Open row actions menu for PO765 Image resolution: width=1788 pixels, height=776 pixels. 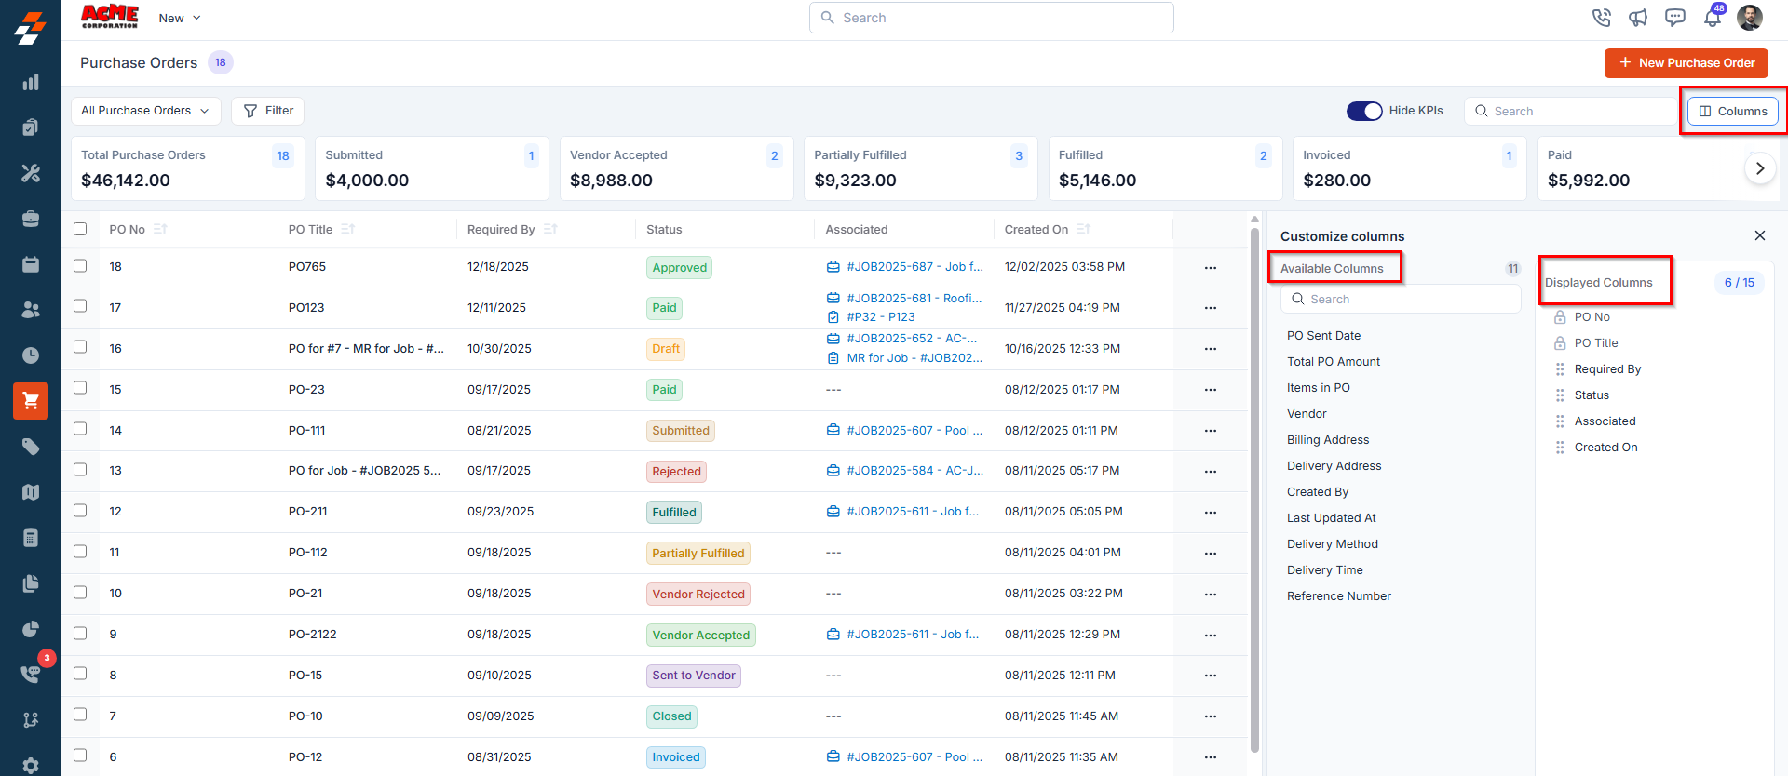(1211, 268)
